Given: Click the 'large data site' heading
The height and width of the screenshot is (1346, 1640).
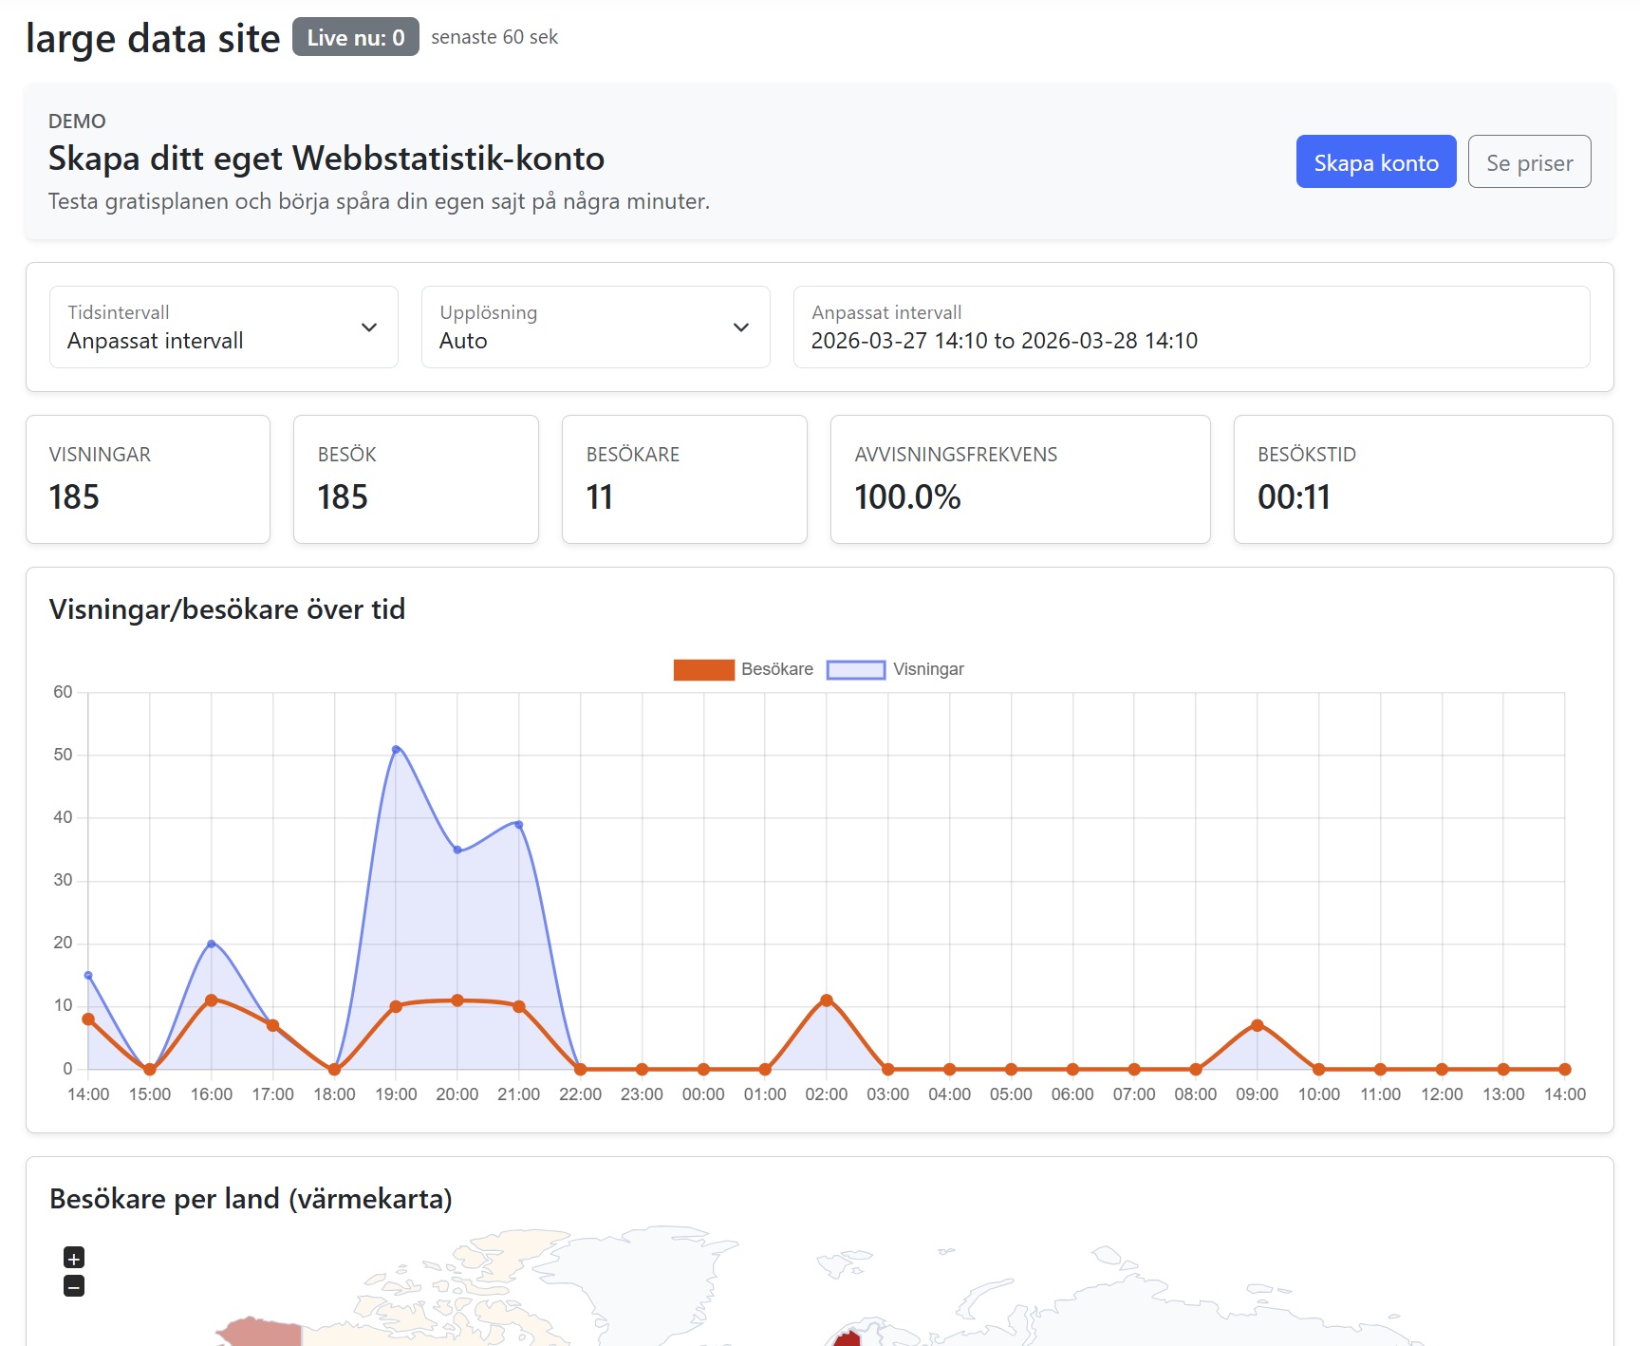Looking at the screenshot, I should [x=153, y=38].
